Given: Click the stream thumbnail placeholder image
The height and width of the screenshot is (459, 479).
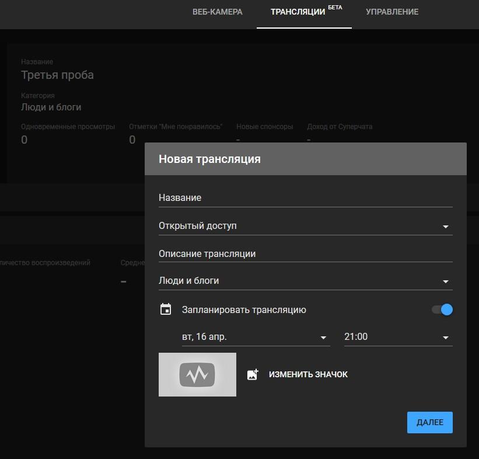Looking at the screenshot, I should [197, 374].
